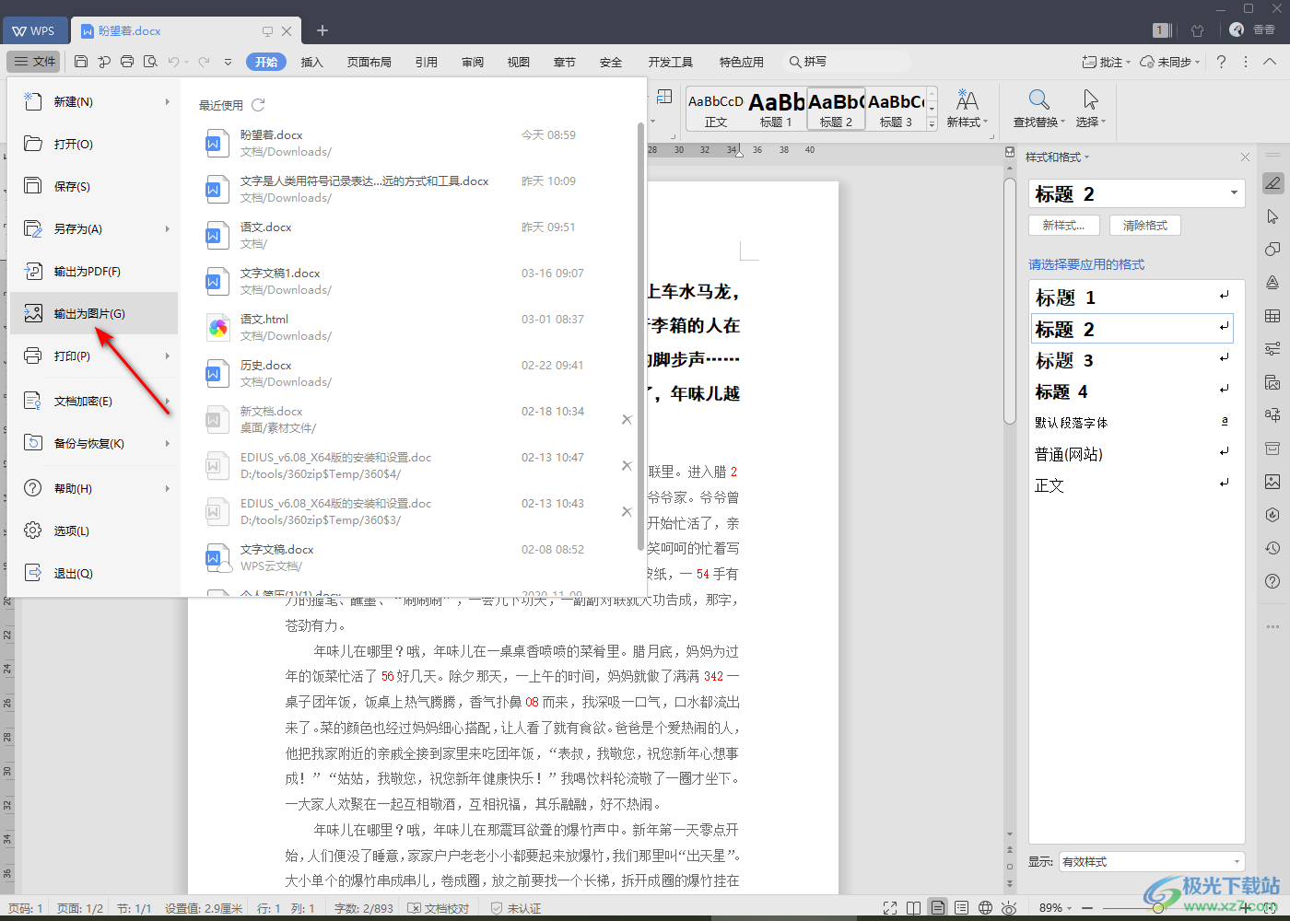Screen dimensions: 1290x921
Task: Click the fullscreen icon in status bar
Action: coord(890,908)
